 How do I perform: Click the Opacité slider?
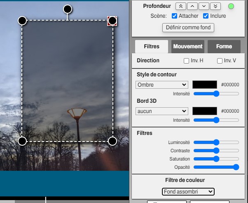[216, 167]
